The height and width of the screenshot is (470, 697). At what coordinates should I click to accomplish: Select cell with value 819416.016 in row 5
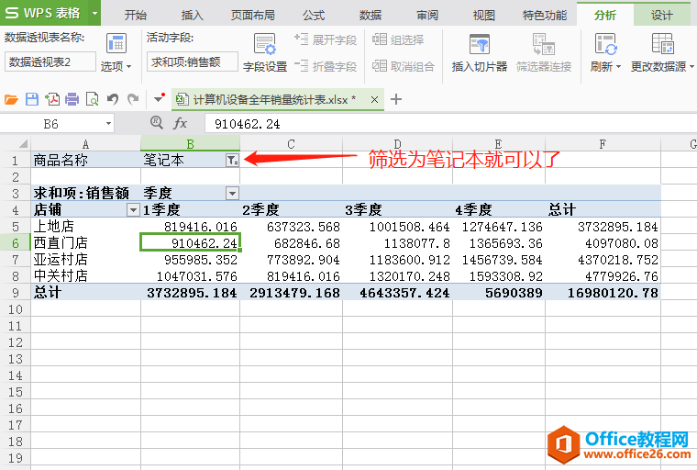coord(190,226)
